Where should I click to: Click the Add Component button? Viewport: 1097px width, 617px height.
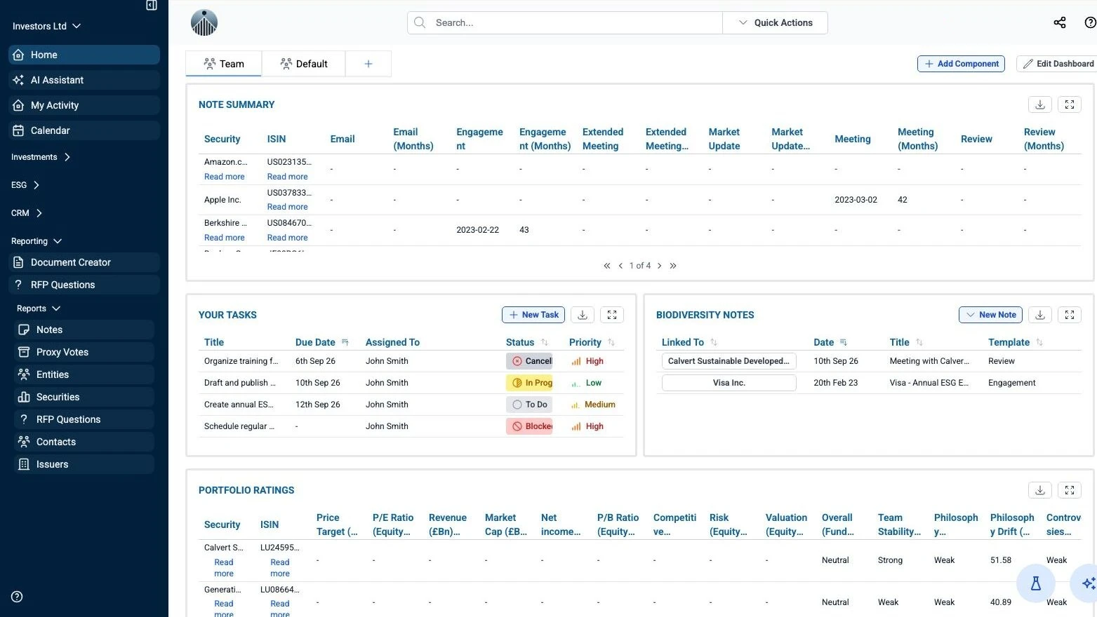(x=961, y=64)
